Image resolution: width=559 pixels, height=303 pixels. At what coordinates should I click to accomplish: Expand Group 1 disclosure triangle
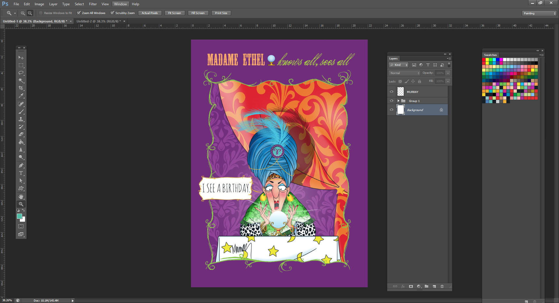click(x=398, y=101)
